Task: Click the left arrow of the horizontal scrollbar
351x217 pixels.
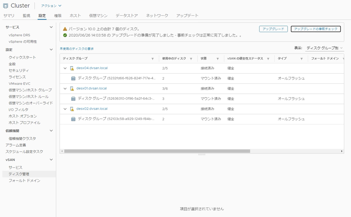Action: 62,151
